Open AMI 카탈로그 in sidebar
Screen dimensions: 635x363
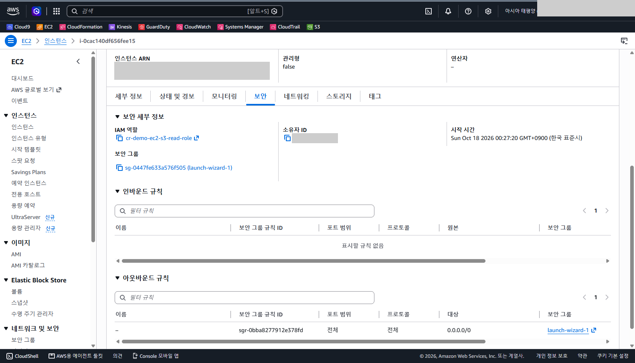(x=28, y=266)
